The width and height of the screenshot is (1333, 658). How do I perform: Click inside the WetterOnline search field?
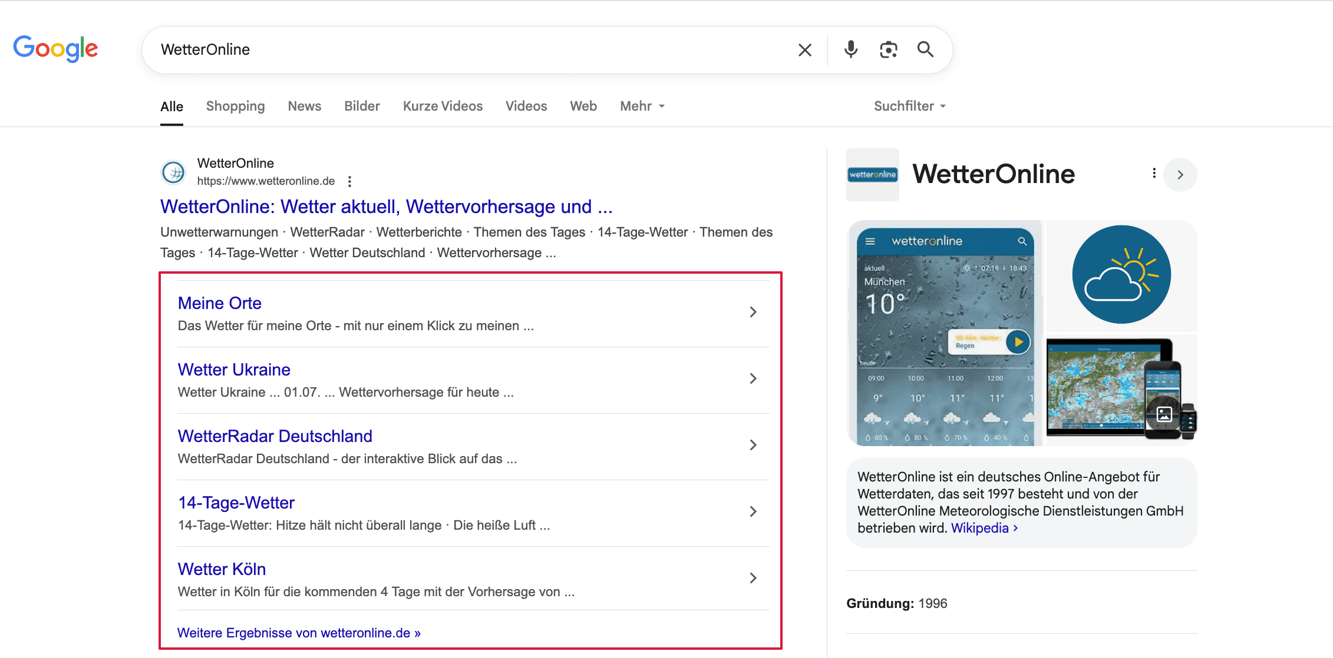[x=471, y=50]
